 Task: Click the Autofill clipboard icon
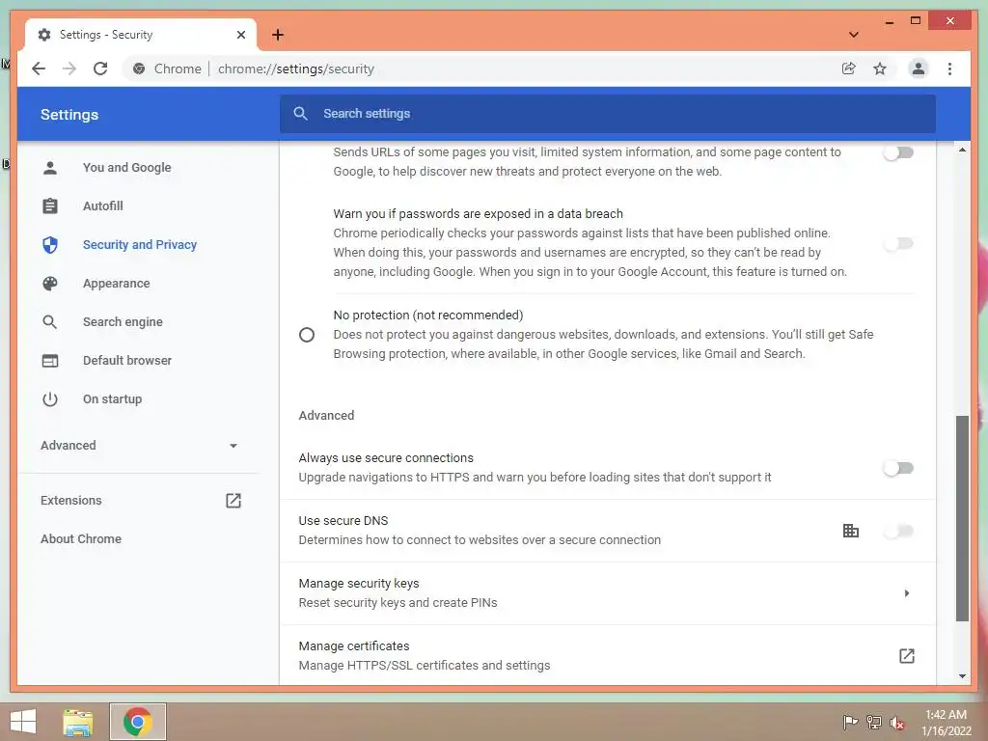point(50,206)
